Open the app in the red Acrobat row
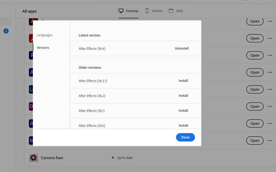Screen dimensions: 276x172 [x=255, y=38]
